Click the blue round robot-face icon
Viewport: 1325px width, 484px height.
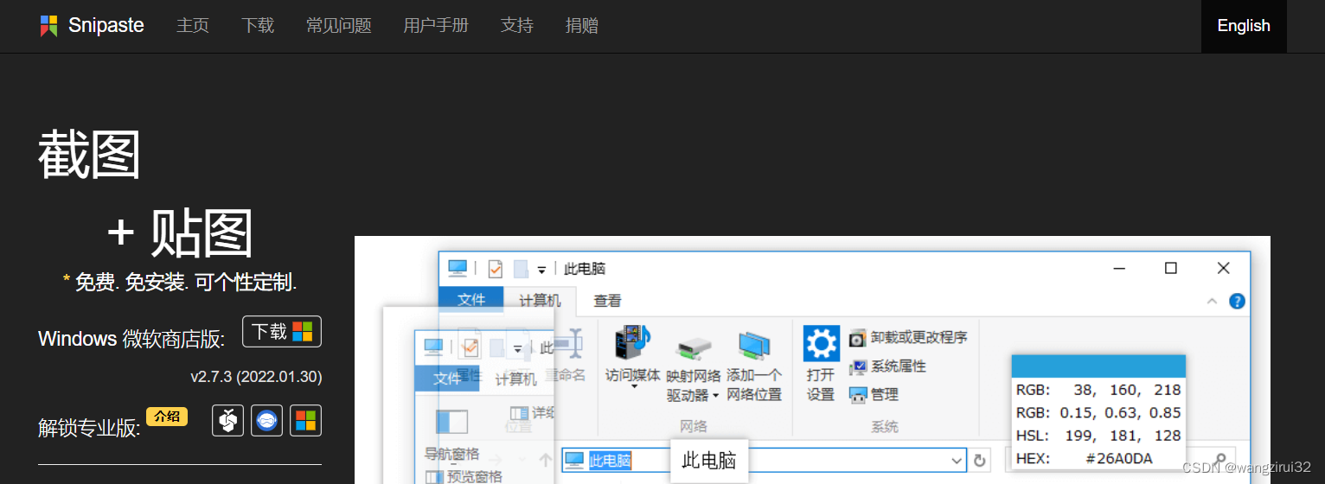tap(267, 421)
